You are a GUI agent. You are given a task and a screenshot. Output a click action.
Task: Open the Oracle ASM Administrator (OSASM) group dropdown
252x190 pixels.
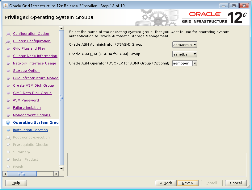185,45
